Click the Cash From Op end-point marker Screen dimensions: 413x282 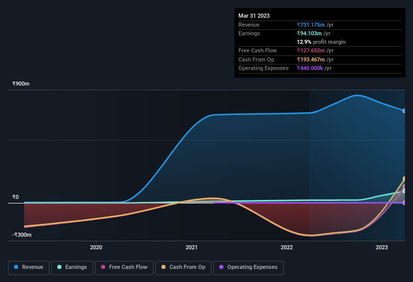pos(404,179)
